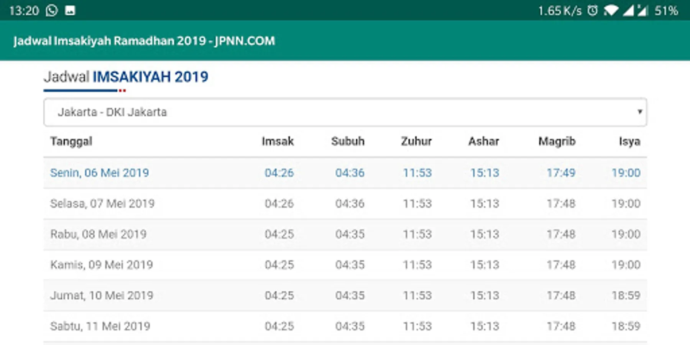The image size is (690, 345).
Task: Click Isya time 19:00 for Senin 06 Mei
Action: (x=626, y=173)
